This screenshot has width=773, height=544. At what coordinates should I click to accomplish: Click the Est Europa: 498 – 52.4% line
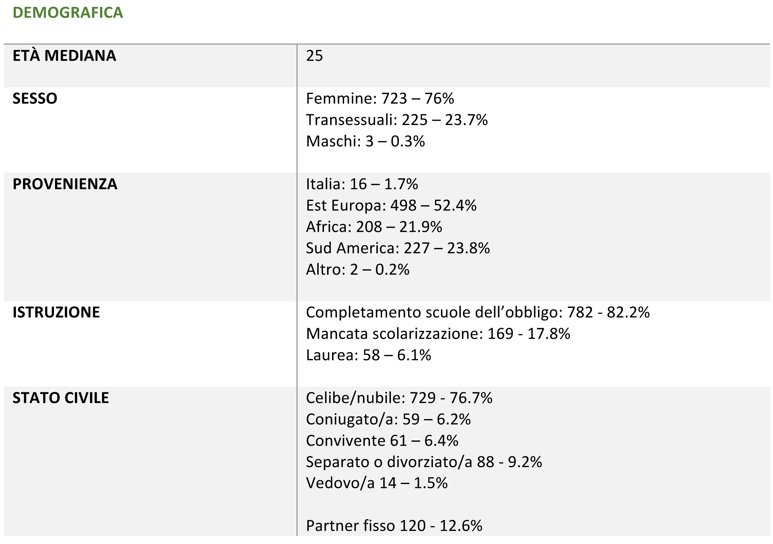click(x=391, y=206)
